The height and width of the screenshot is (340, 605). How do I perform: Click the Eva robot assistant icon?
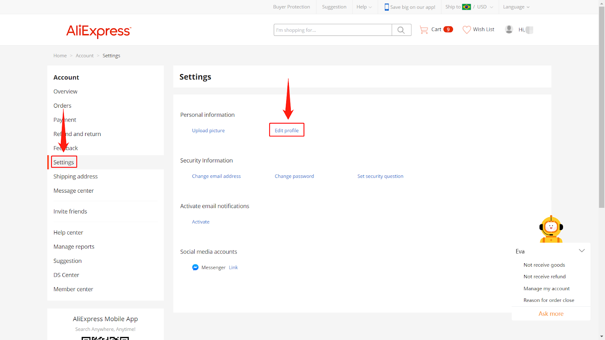coord(551,229)
